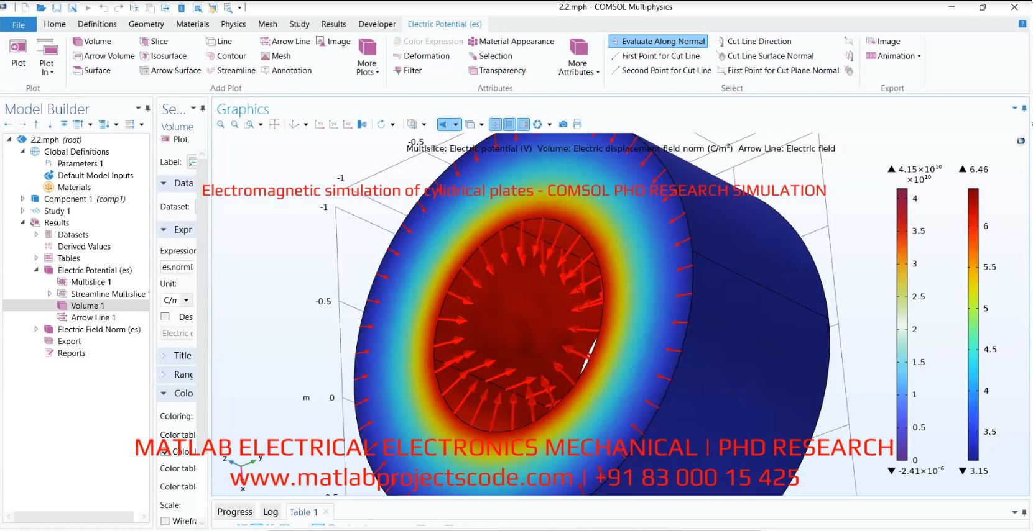1033x531 pixels.
Task: Add an Isosurface plot
Action: coord(163,56)
